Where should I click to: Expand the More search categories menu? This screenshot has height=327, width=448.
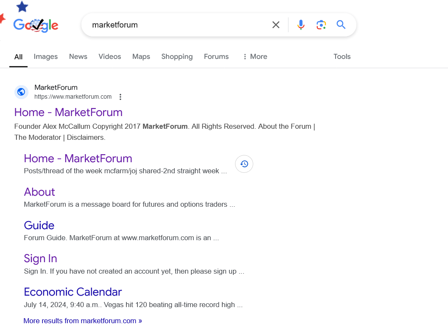coord(255,56)
